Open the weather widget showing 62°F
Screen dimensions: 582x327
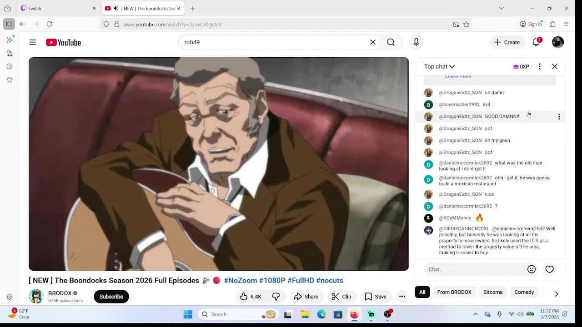click(19, 314)
